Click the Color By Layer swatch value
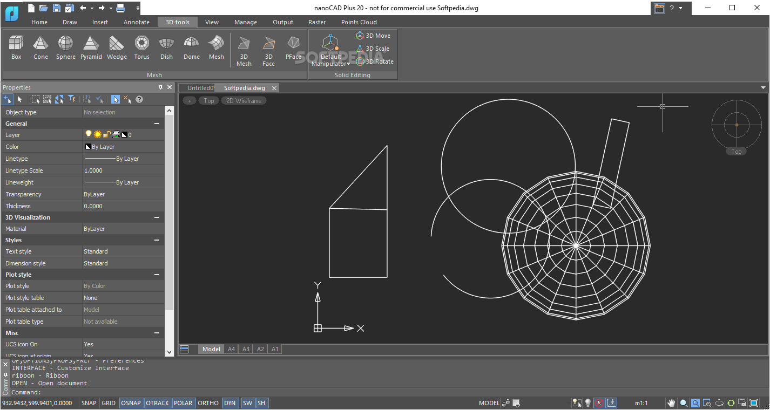770x410 pixels. pyautogui.click(x=123, y=147)
